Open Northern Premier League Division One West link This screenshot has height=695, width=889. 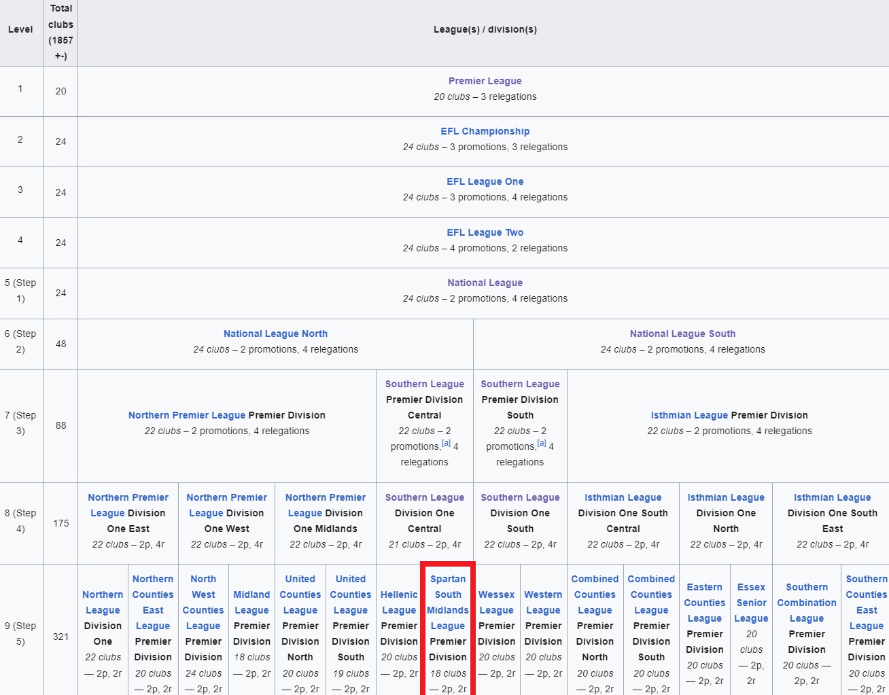[x=226, y=505]
